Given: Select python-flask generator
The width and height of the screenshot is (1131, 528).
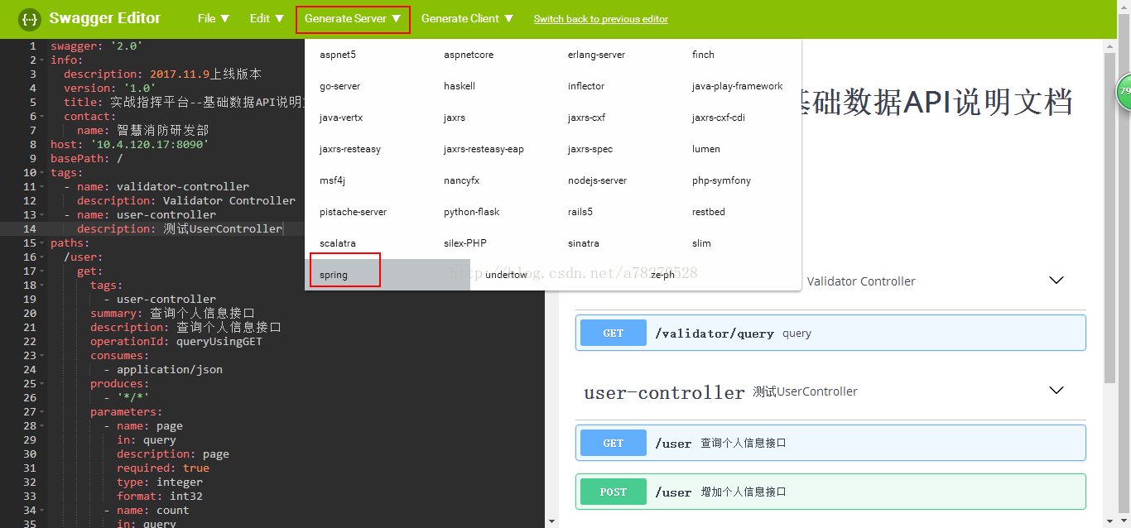Looking at the screenshot, I should 472,212.
